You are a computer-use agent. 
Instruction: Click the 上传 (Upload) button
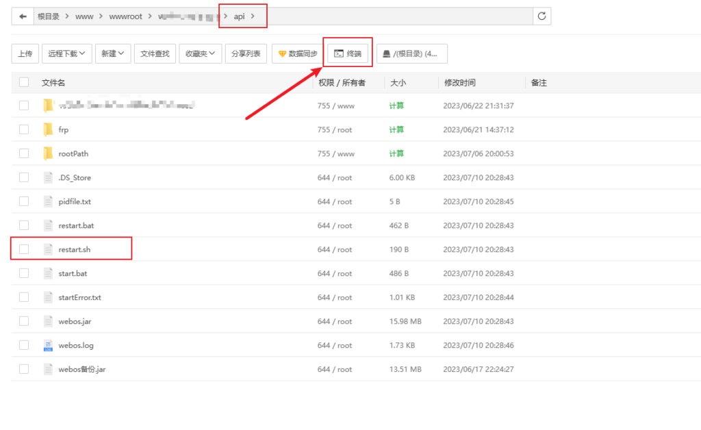(25, 52)
